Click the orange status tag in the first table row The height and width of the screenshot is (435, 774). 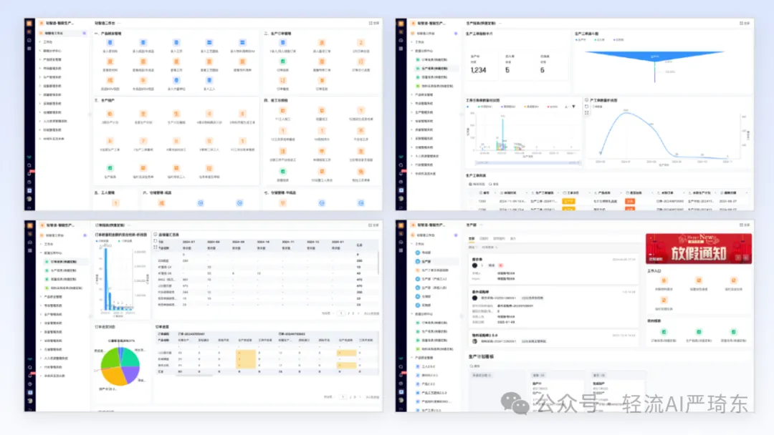568,201
